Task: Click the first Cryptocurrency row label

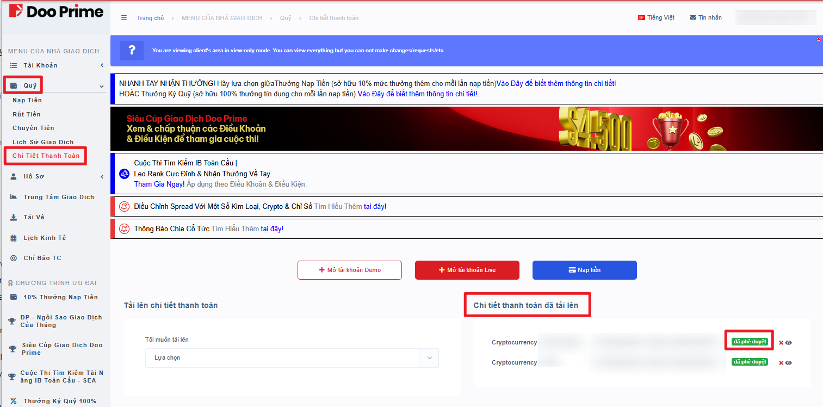Action: (514, 342)
